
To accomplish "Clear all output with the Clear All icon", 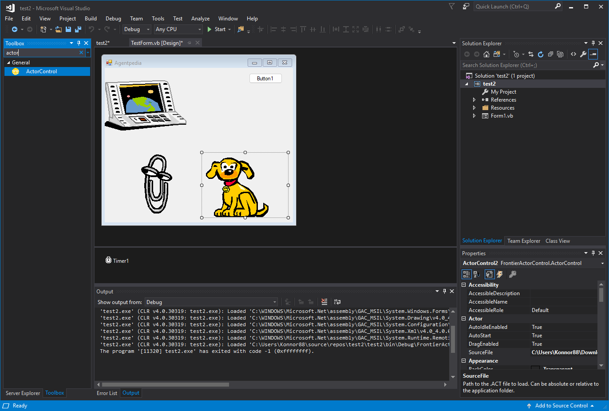I will 324,302.
